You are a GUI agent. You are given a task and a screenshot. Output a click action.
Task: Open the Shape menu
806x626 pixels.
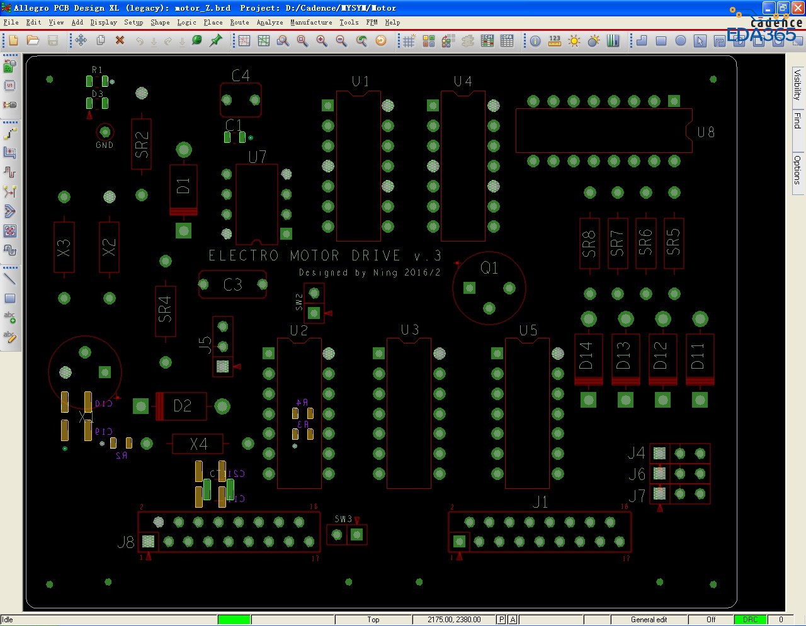click(x=160, y=22)
